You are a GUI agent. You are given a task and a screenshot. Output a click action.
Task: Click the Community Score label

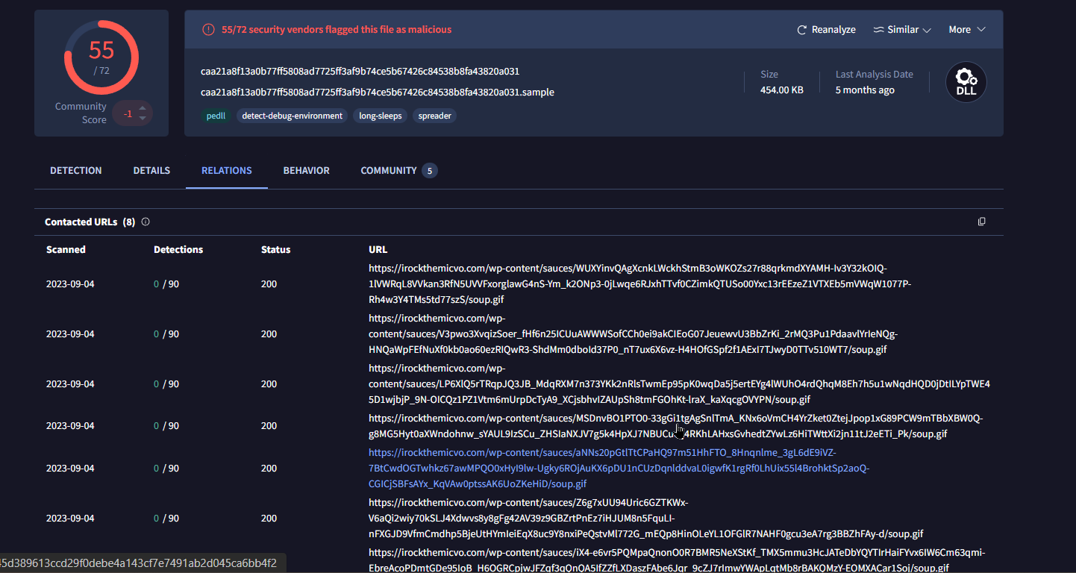(x=81, y=113)
